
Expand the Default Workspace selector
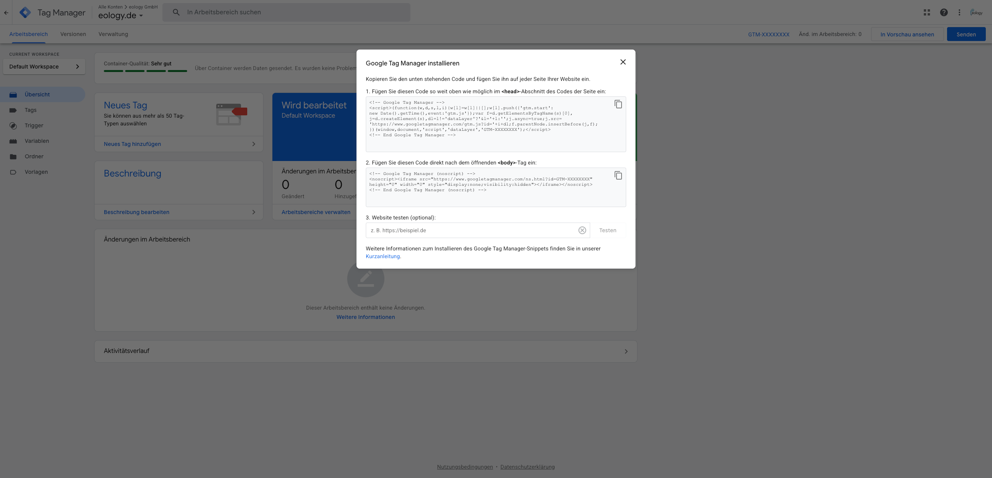click(x=44, y=67)
